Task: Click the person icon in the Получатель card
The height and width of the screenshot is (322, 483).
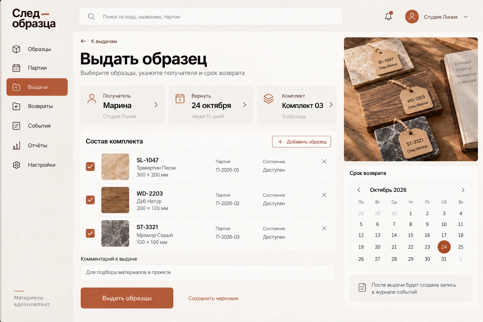Action: (x=92, y=99)
